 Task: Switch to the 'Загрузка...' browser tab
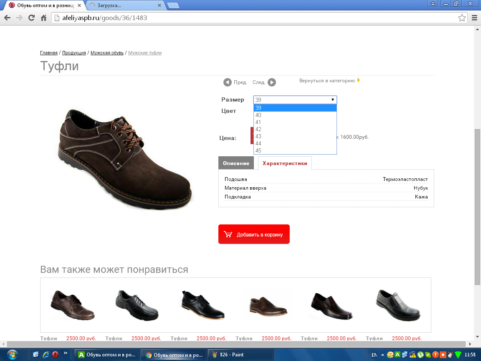point(126,5)
